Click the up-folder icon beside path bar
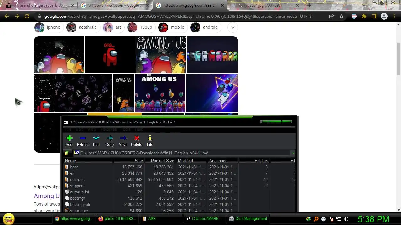Image resolution: width=401 pixels, height=225 pixels. [66, 153]
